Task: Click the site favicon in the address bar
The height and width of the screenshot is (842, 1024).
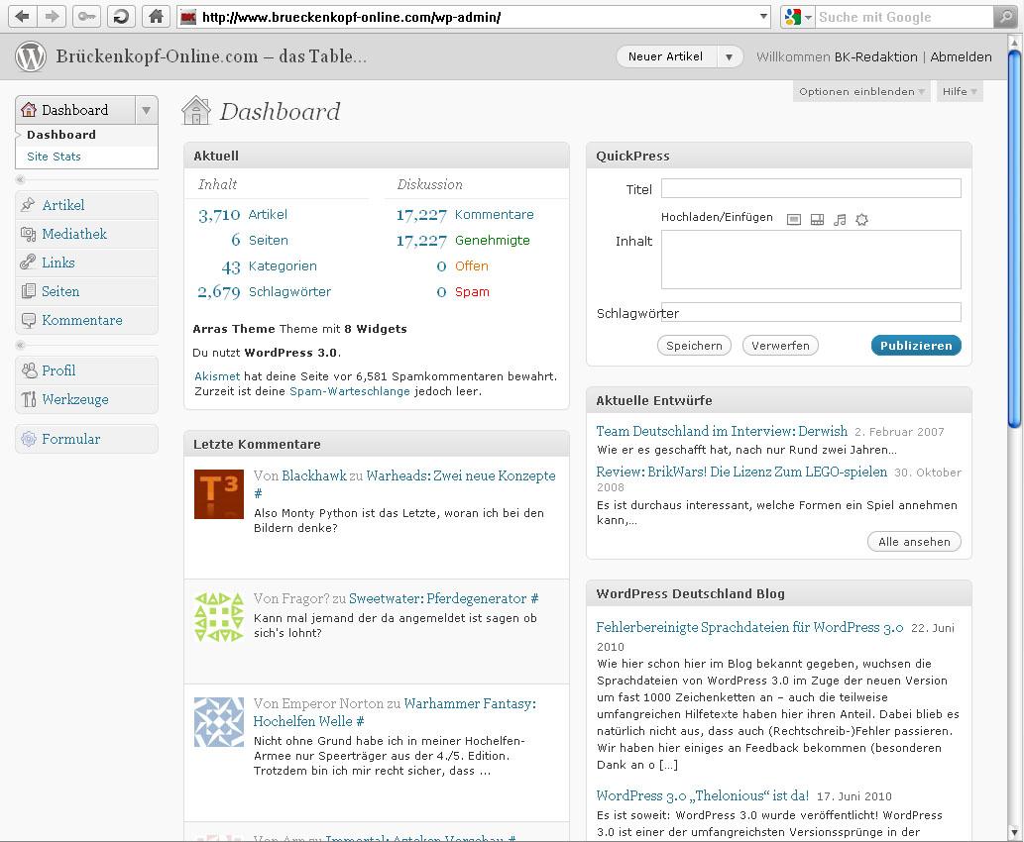Action: coord(188,17)
